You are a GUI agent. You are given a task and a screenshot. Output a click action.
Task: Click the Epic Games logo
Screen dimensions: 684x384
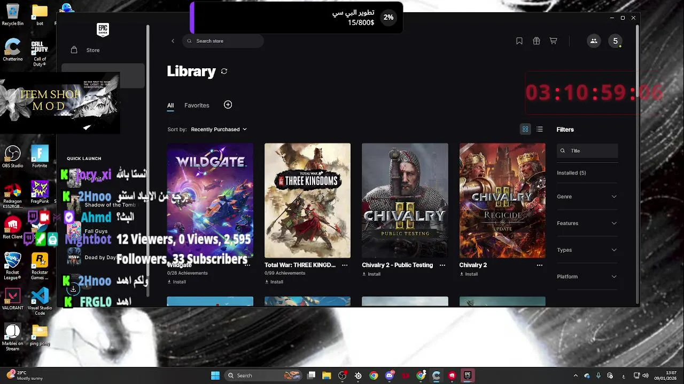pyautogui.click(x=103, y=30)
